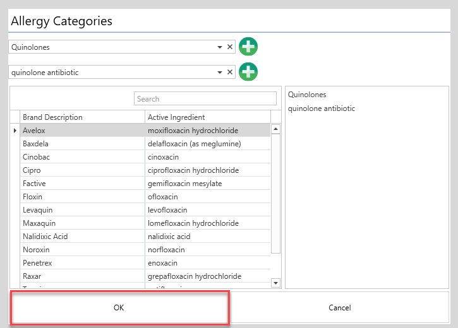Viewport: 458px width, 328px height.
Task: Select the Noroxin brand cell
Action: [x=82, y=250]
